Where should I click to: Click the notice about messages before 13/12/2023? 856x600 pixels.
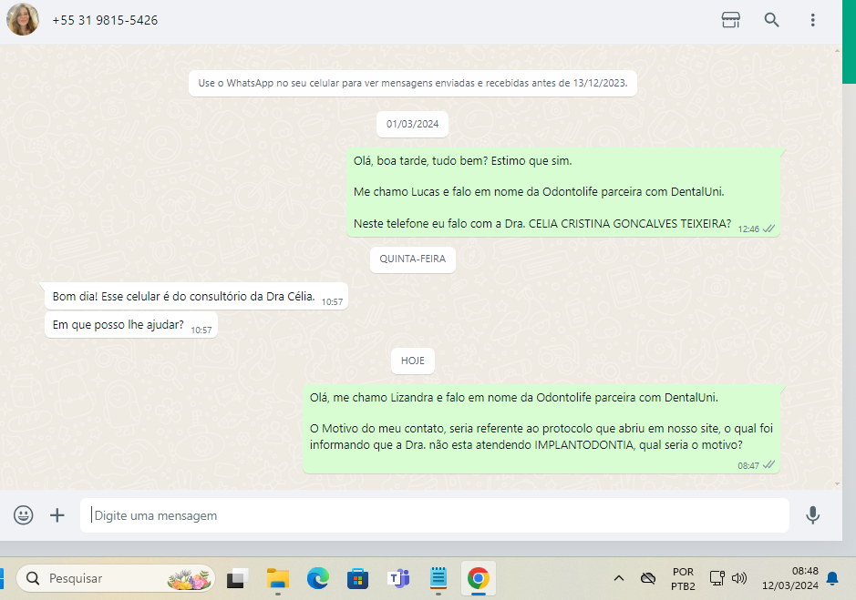click(x=413, y=84)
